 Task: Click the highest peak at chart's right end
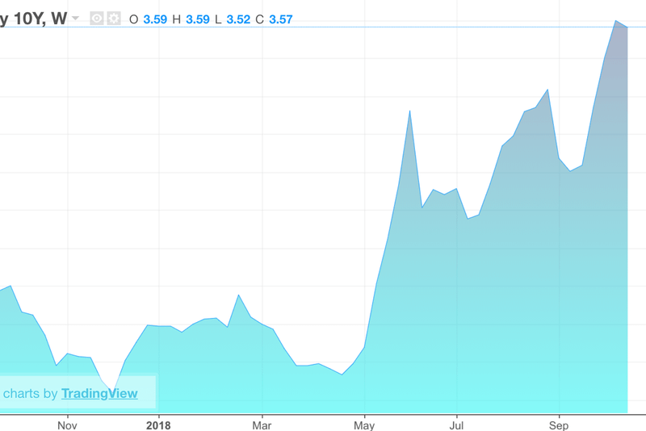[x=616, y=21]
